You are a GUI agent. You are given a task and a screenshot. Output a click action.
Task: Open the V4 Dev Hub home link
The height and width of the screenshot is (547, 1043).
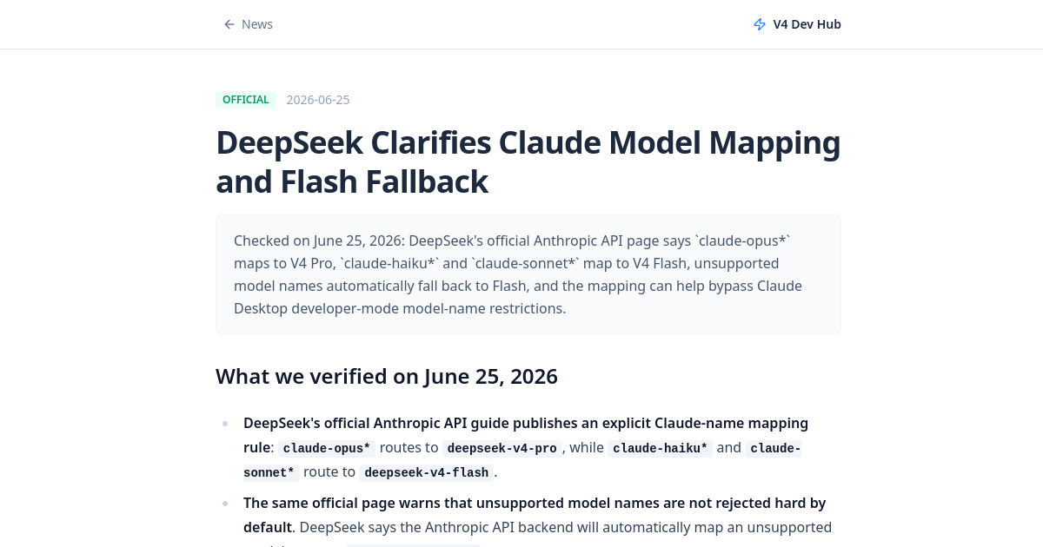click(x=797, y=24)
